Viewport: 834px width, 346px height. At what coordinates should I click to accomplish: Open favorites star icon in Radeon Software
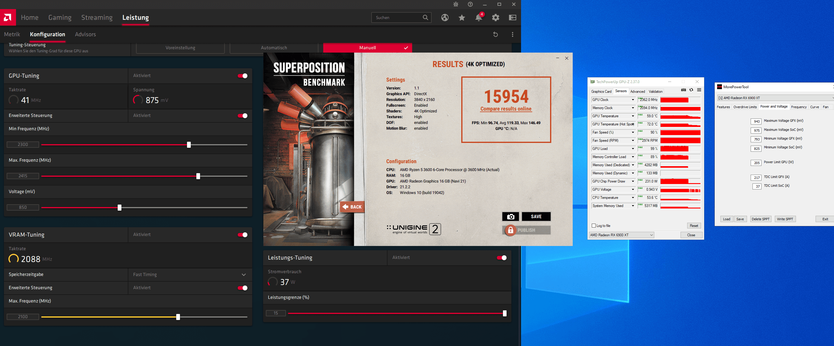[x=462, y=18]
